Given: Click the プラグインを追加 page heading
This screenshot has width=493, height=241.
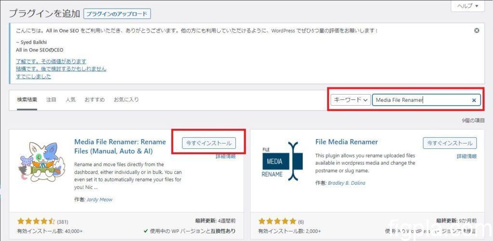Looking at the screenshot, I should (44, 14).
